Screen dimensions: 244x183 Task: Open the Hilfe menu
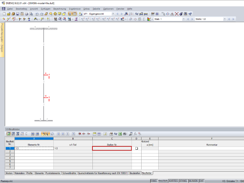(130, 9)
